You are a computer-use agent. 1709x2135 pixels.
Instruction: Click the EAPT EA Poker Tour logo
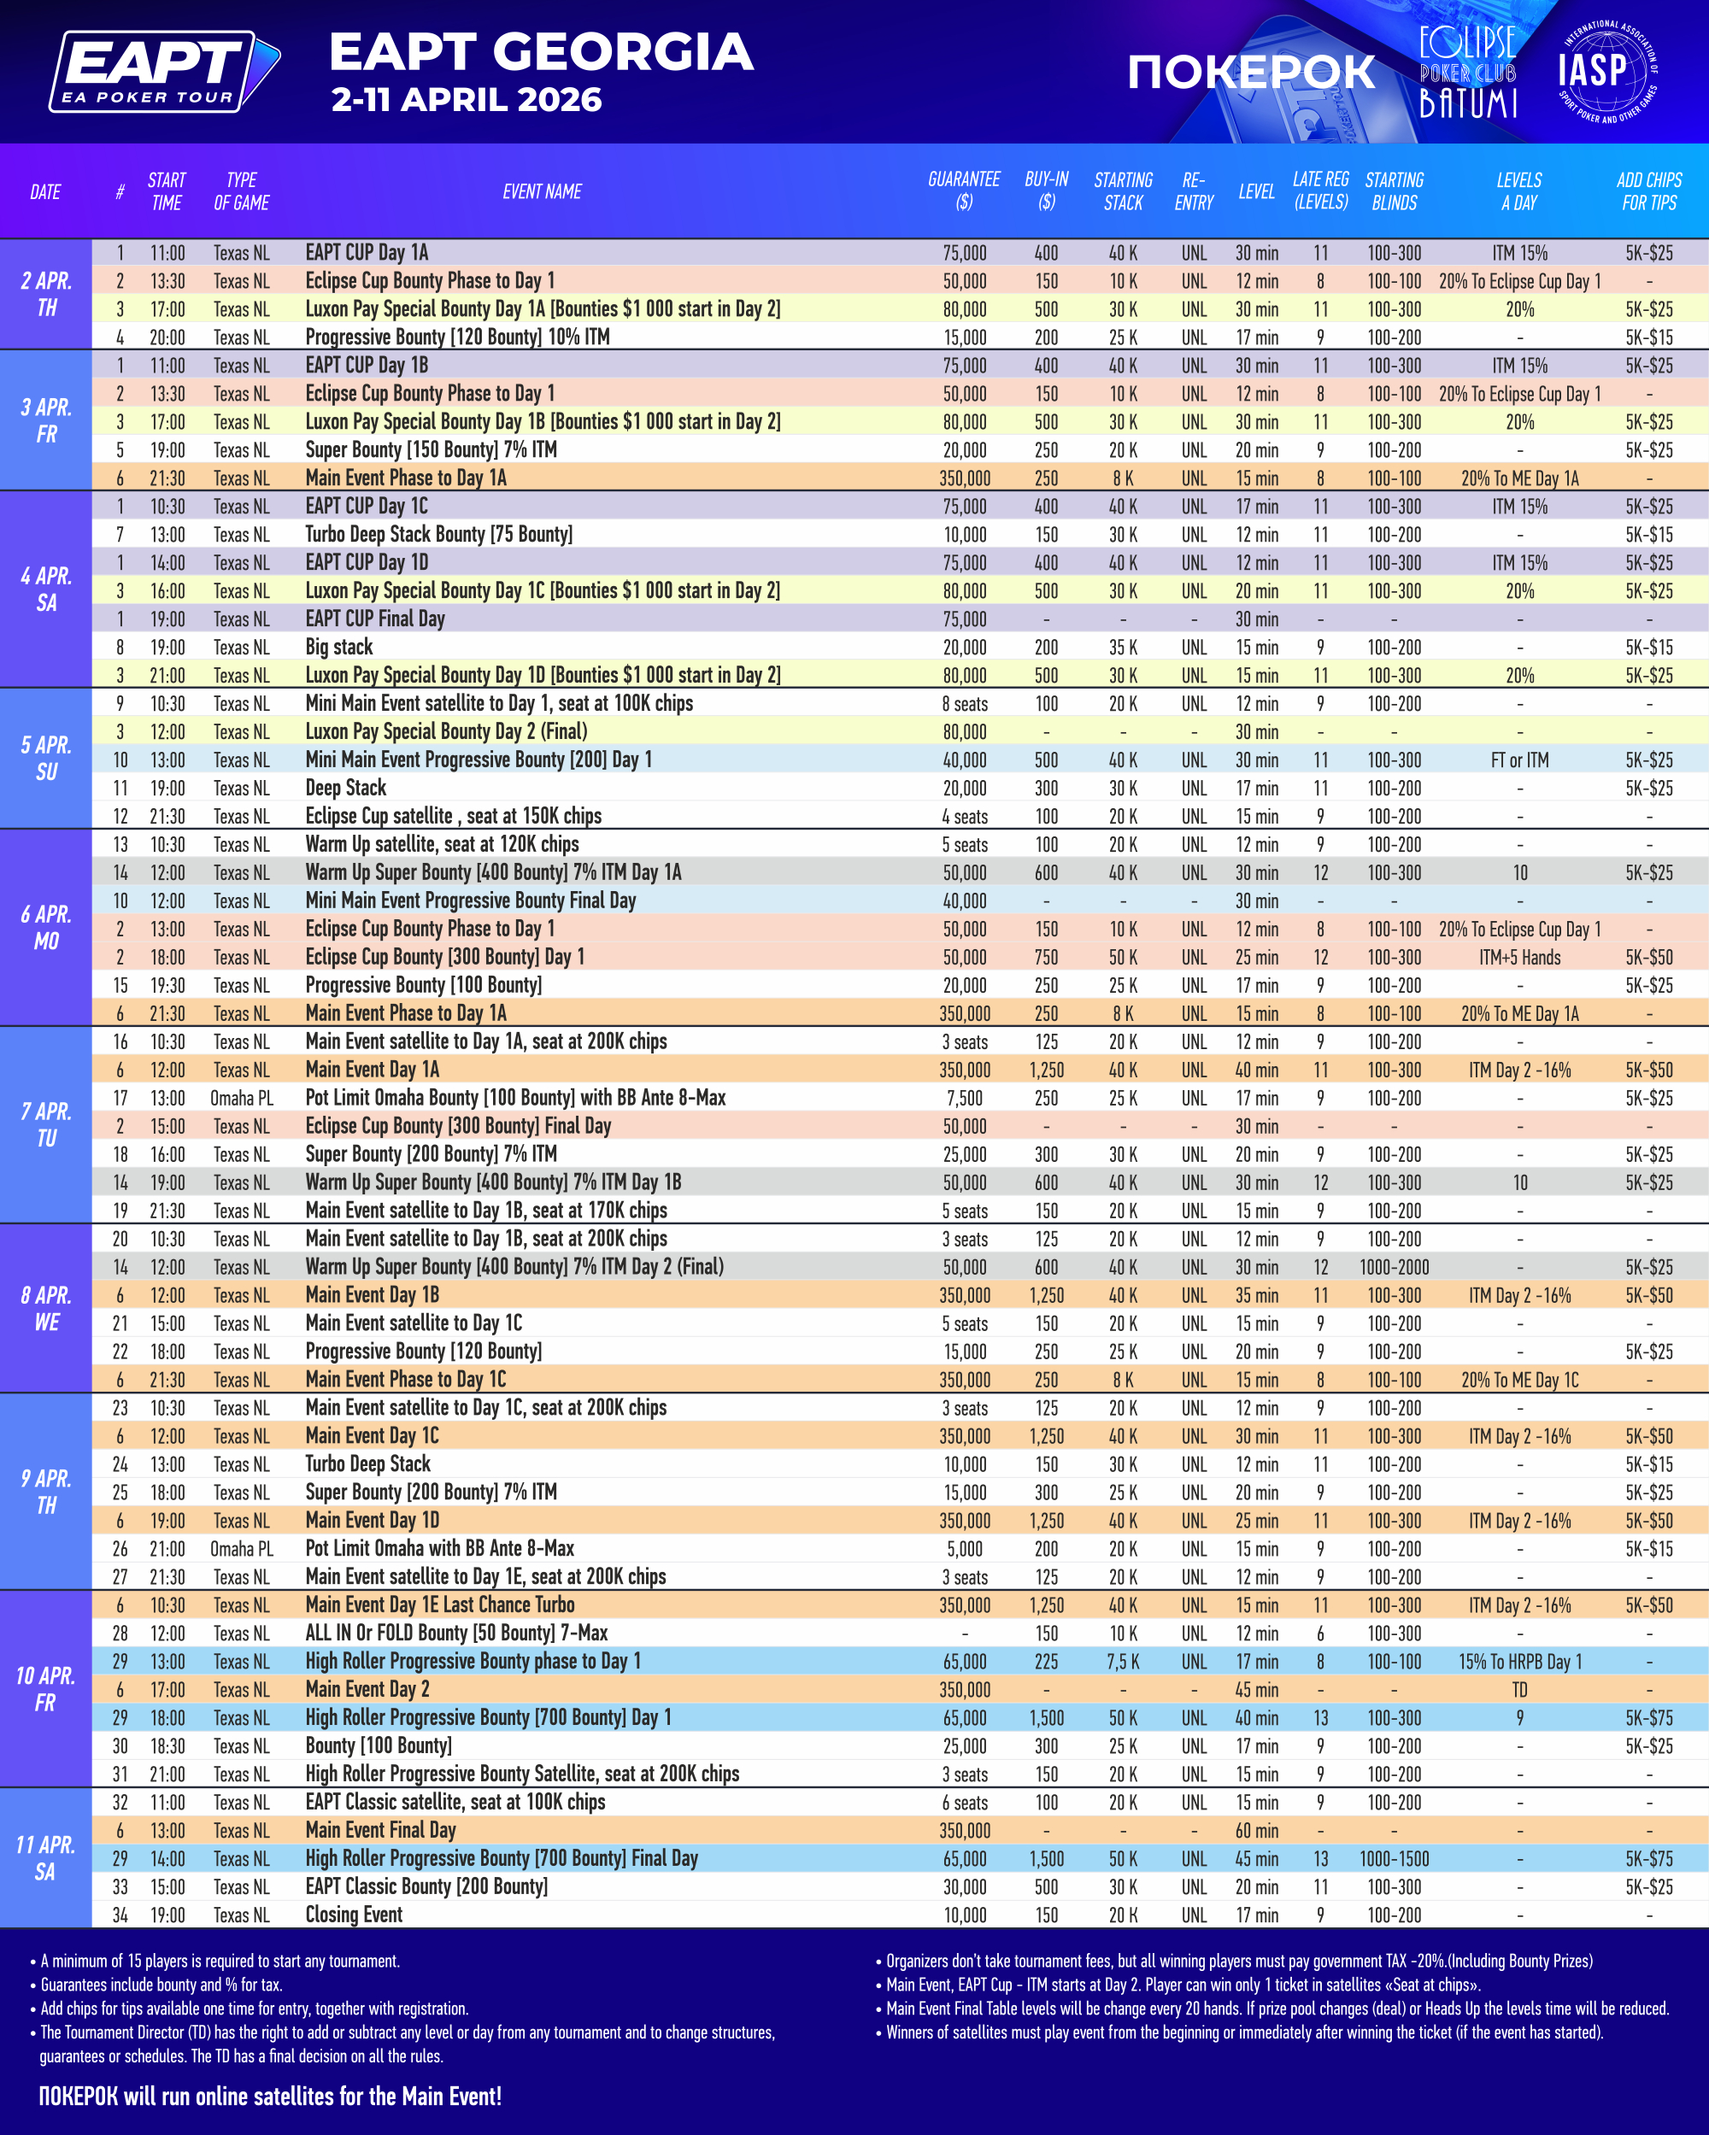(x=163, y=71)
